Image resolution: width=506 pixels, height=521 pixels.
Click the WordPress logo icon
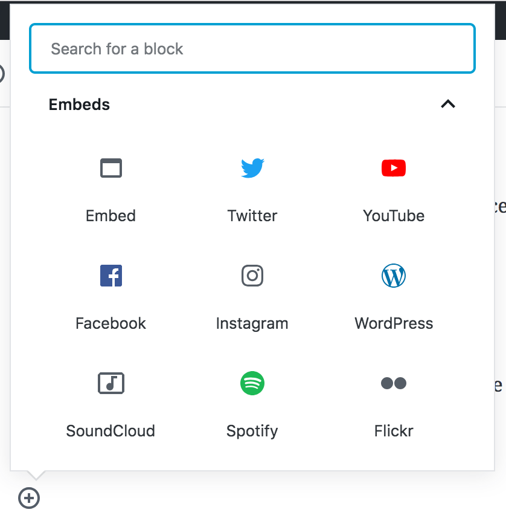[x=394, y=276]
